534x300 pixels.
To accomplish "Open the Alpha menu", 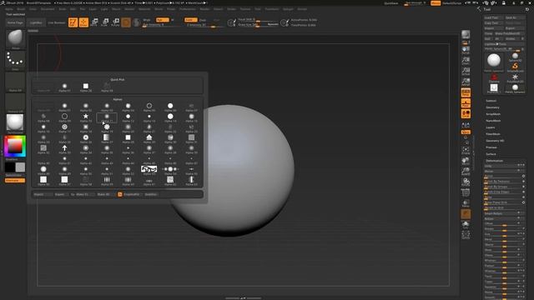I will [x=9, y=9].
